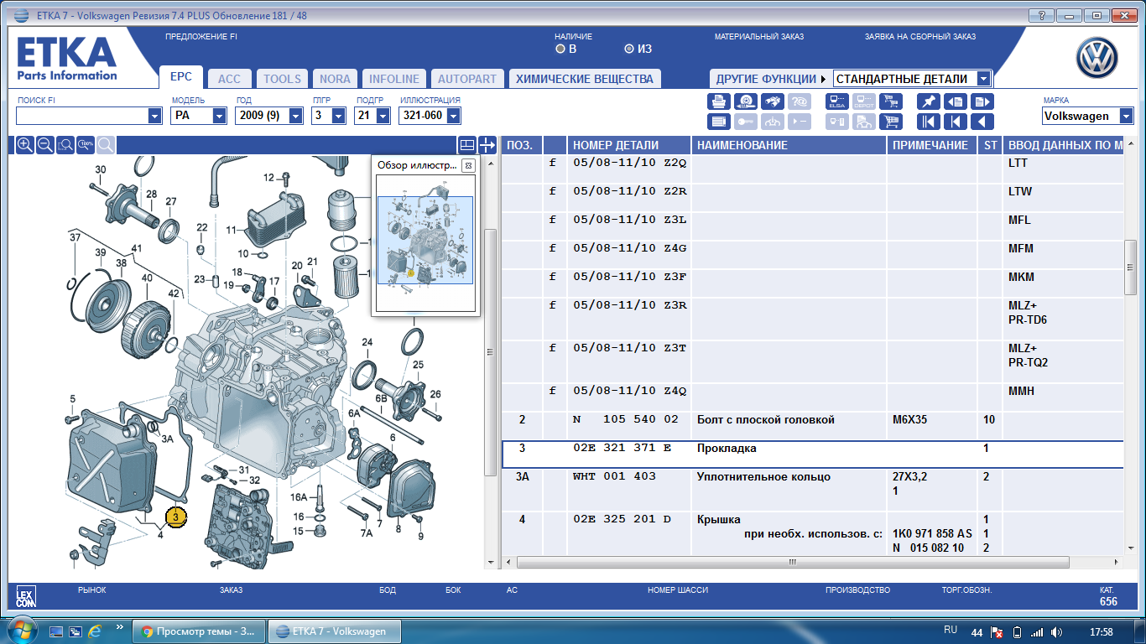The height and width of the screenshot is (644, 1146).
Task: Jump to first illustration double-bar arrow icon
Action: [929, 122]
